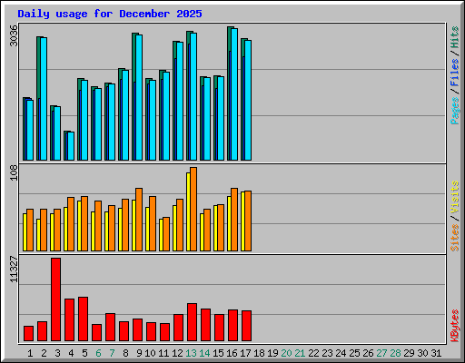This screenshot has height=363, width=465.
Task: Click day 12 on the x-axis
Action: pyautogui.click(x=177, y=353)
